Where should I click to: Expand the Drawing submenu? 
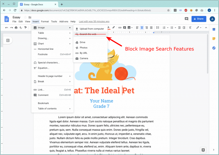coord(52,38)
